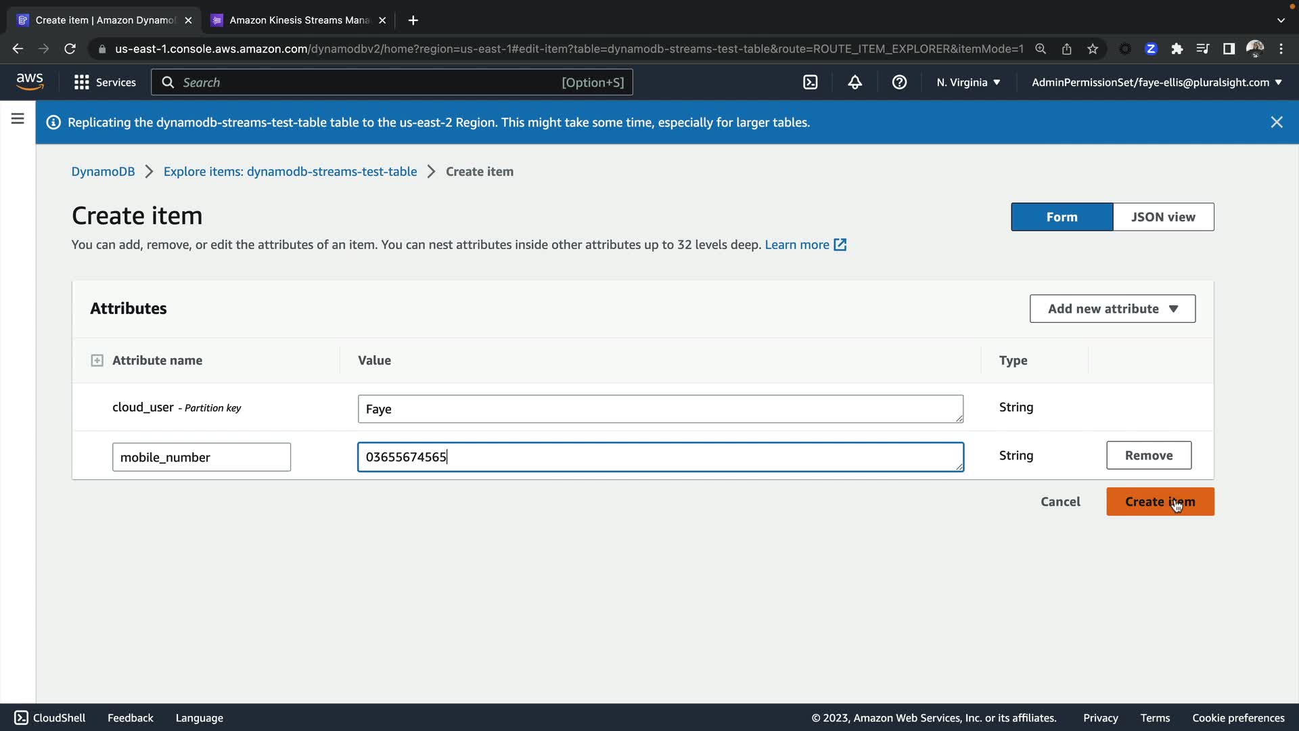
Task: Click the Create item button
Action: [1159, 502]
